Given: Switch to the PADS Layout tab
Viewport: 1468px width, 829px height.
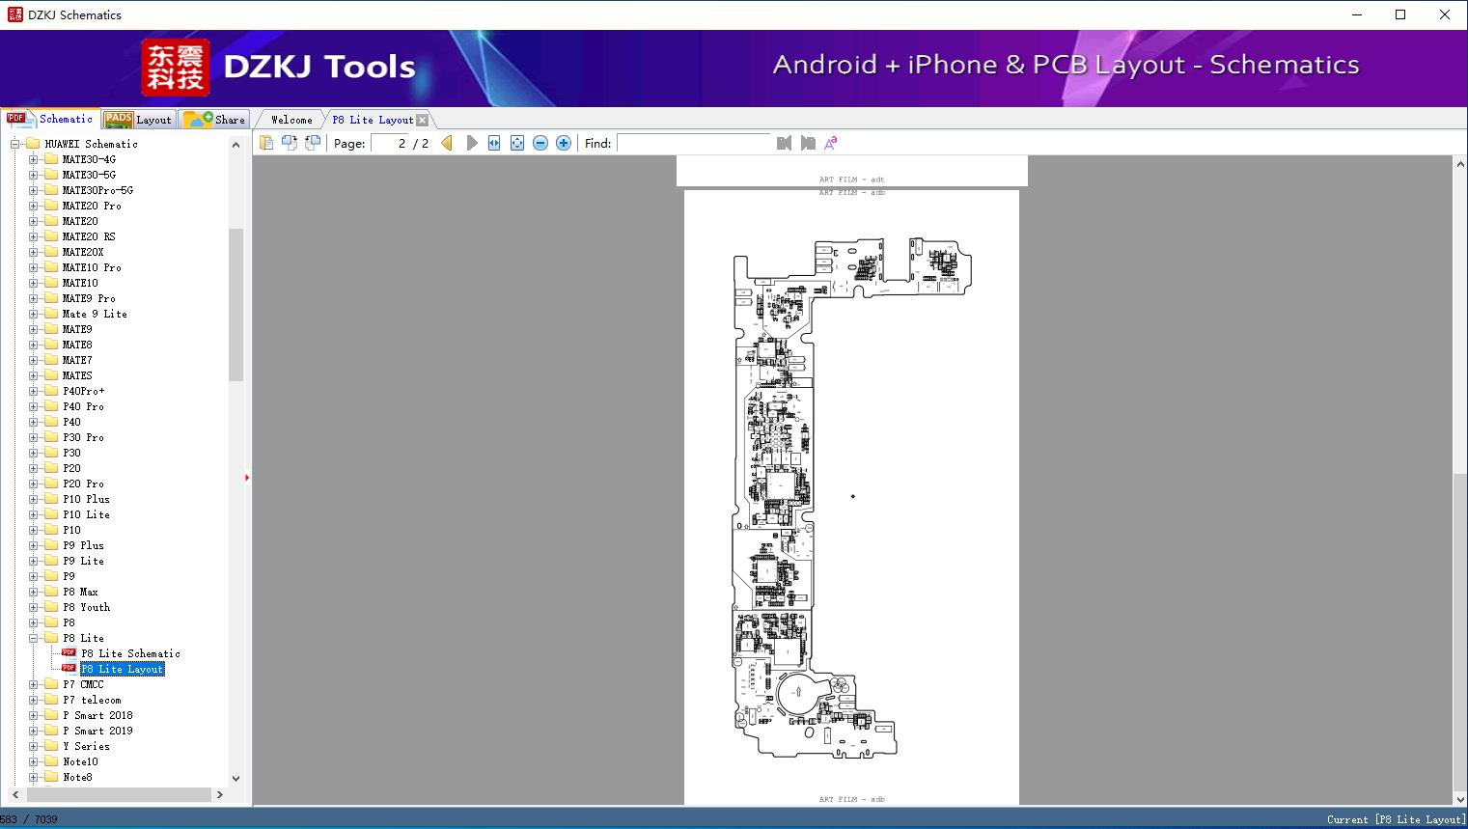Looking at the screenshot, I should click(138, 119).
